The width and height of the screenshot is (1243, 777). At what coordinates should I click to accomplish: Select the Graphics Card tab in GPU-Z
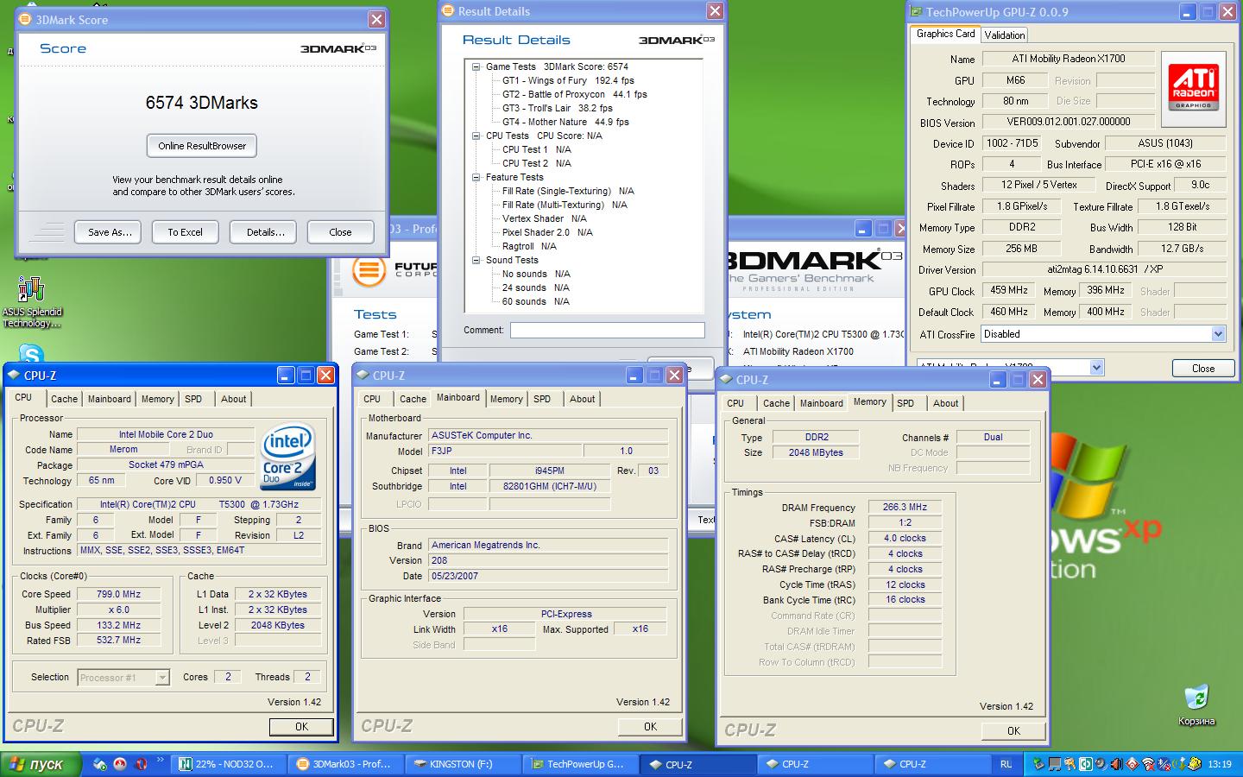tap(945, 34)
